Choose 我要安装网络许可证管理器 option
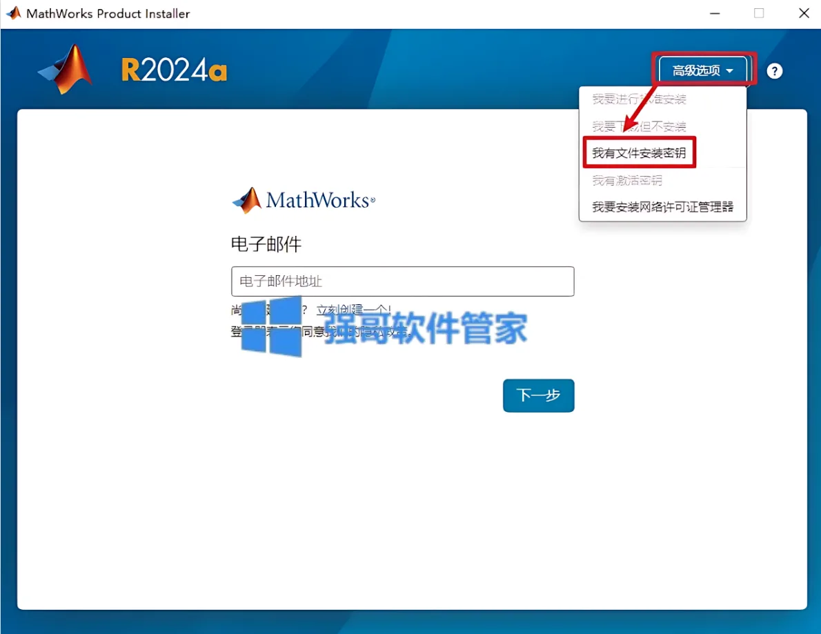821x634 pixels. [x=662, y=207]
